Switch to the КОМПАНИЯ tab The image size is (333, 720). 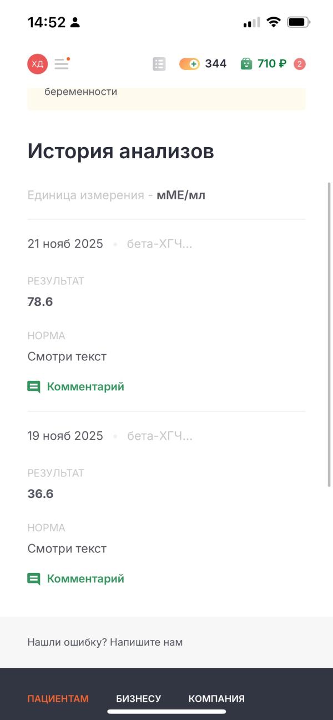216,698
